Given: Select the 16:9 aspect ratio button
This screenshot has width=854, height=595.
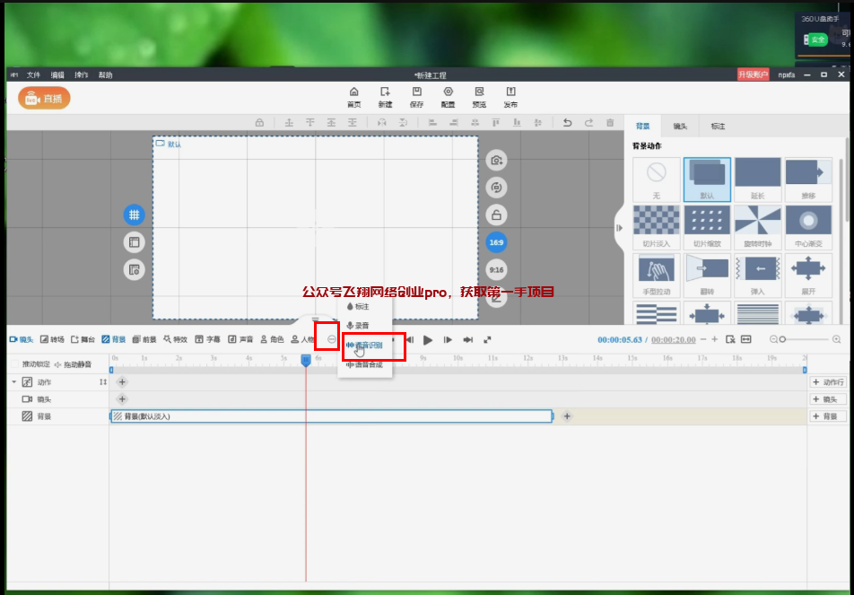Looking at the screenshot, I should (x=495, y=242).
